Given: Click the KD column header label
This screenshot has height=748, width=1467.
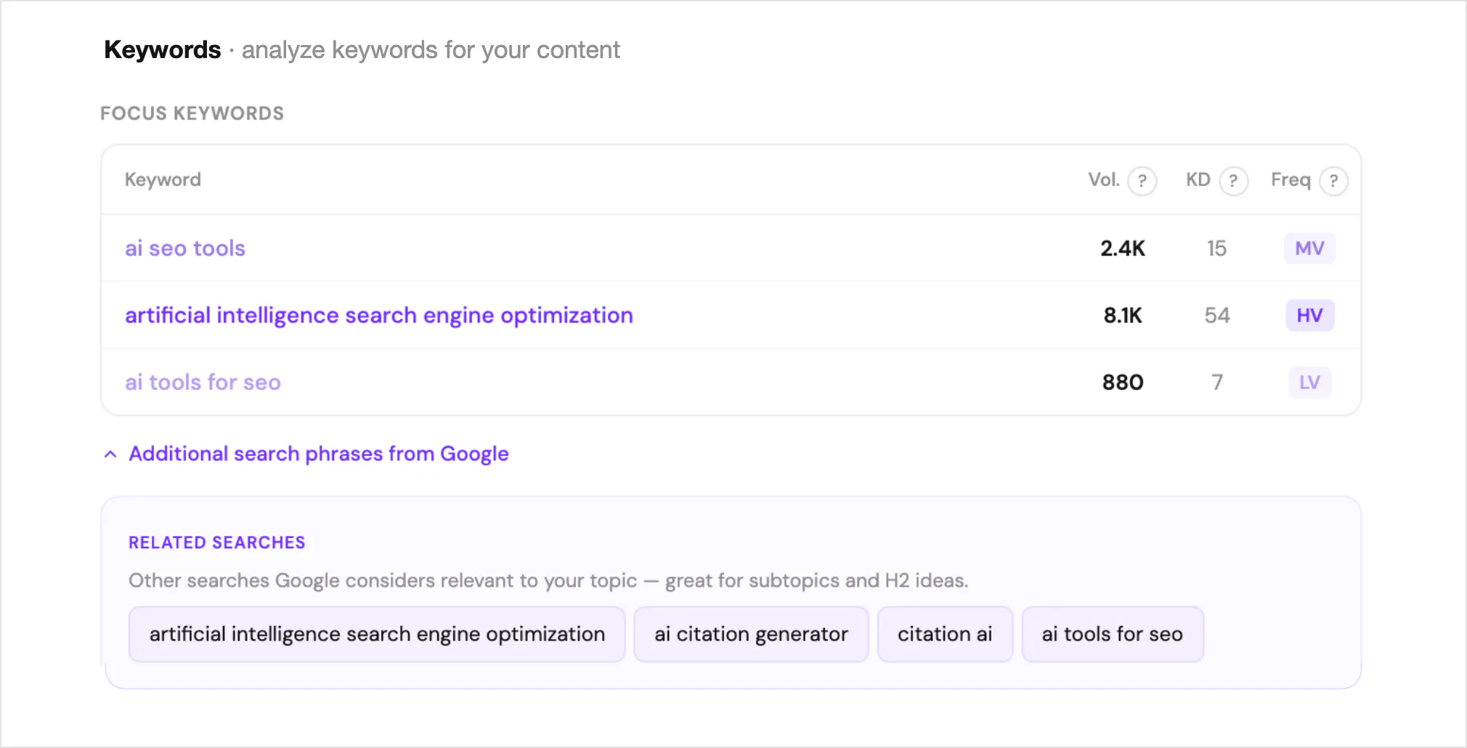Looking at the screenshot, I should click(x=1198, y=179).
